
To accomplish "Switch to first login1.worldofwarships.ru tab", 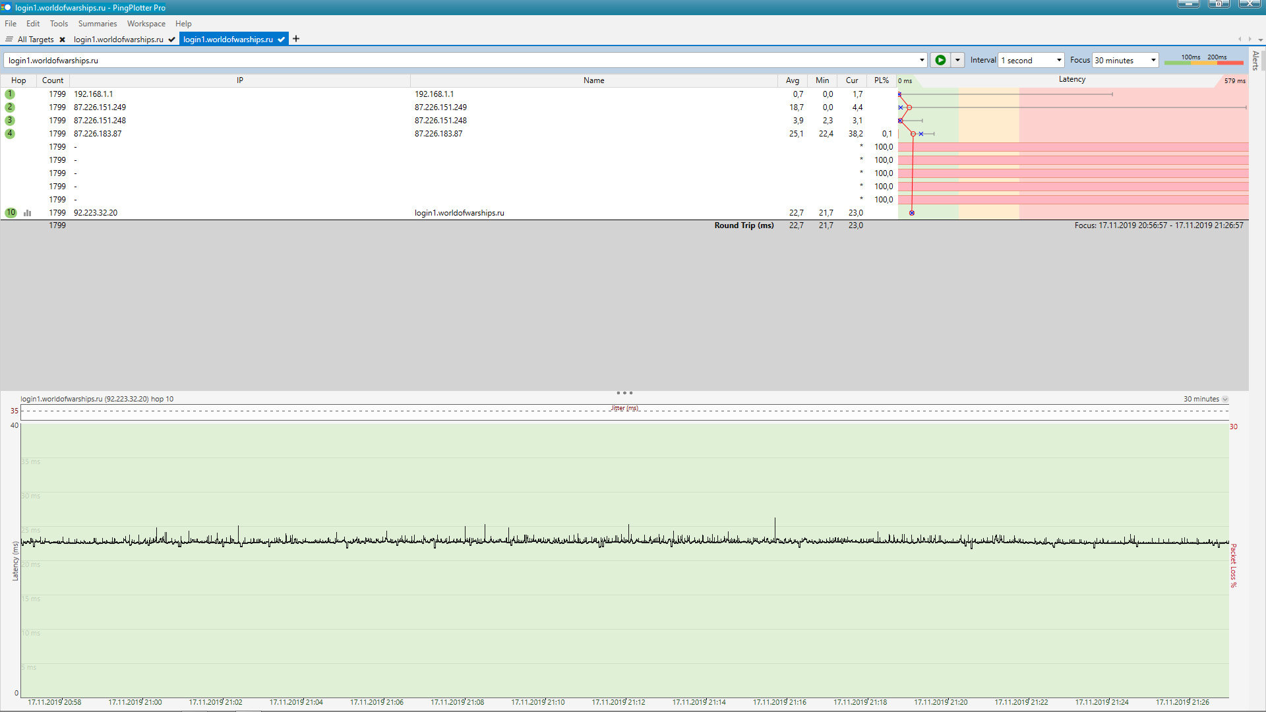I will [x=119, y=40].
